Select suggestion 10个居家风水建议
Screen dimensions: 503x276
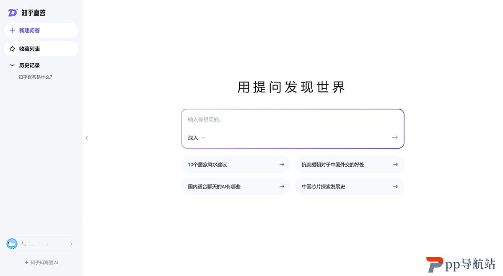[x=236, y=165]
